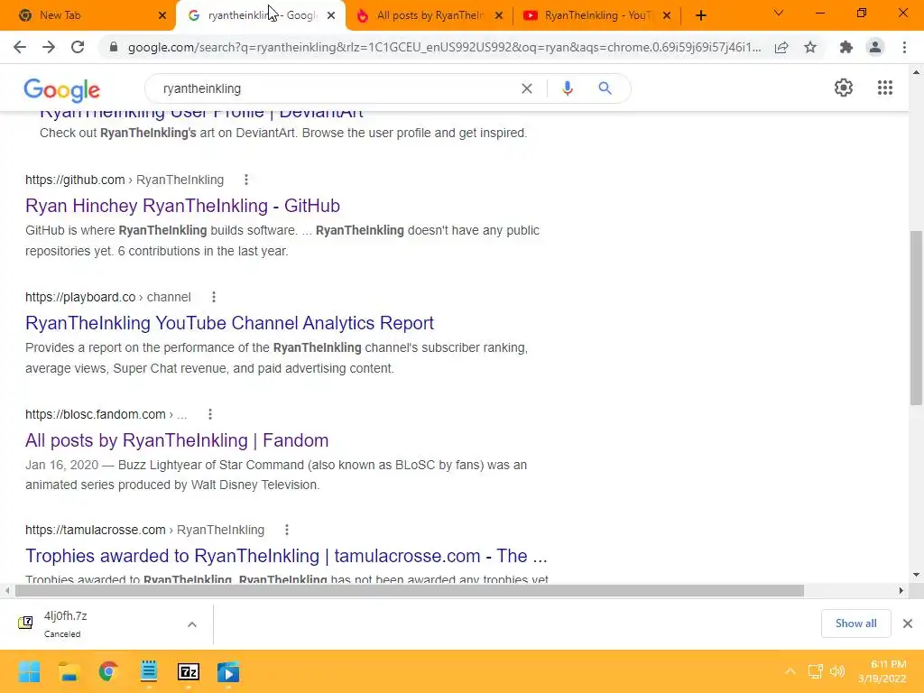Start voice search with microphone
The width and height of the screenshot is (924, 693).
567,88
